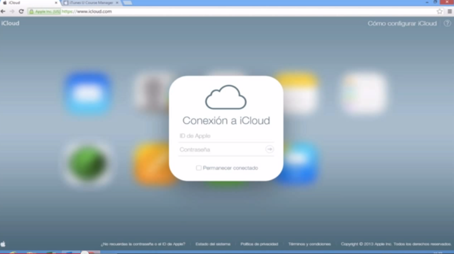454x254 pixels.
Task: Reload the iCloud page
Action: point(21,12)
